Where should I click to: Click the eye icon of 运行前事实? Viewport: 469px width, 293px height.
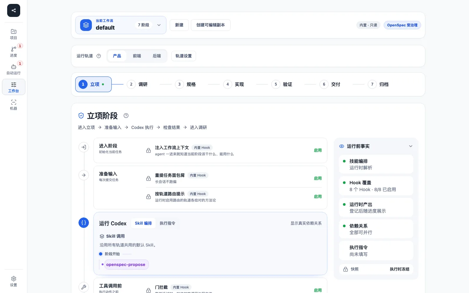click(x=342, y=146)
